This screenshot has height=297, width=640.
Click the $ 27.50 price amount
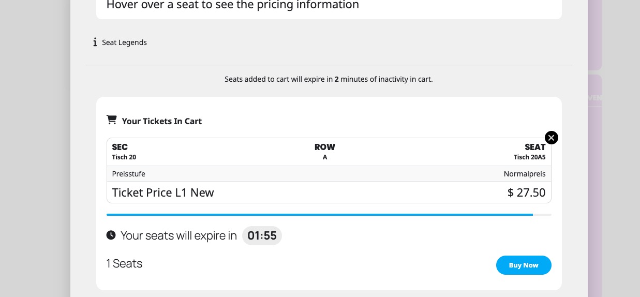pyautogui.click(x=526, y=192)
